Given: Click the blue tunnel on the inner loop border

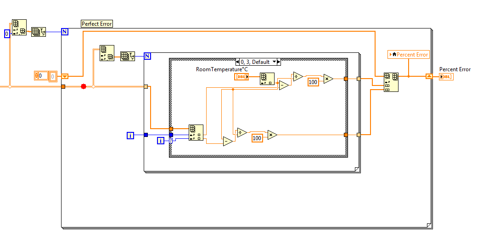Looking at the screenshot, I should click(x=146, y=135).
